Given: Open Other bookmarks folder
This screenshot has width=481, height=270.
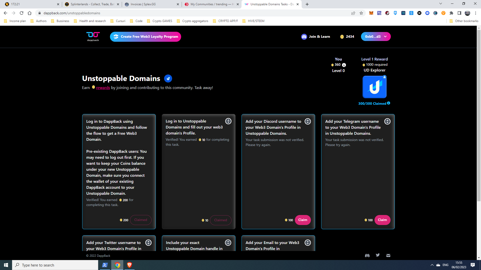Looking at the screenshot, I should 464,21.
